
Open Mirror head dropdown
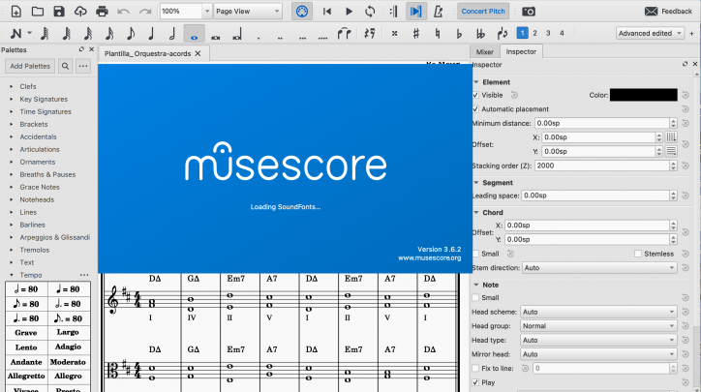(598, 354)
